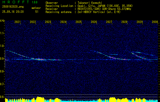160x102 pixels.
Task: Click the 'meteor' label
Action: pos(36,8)
